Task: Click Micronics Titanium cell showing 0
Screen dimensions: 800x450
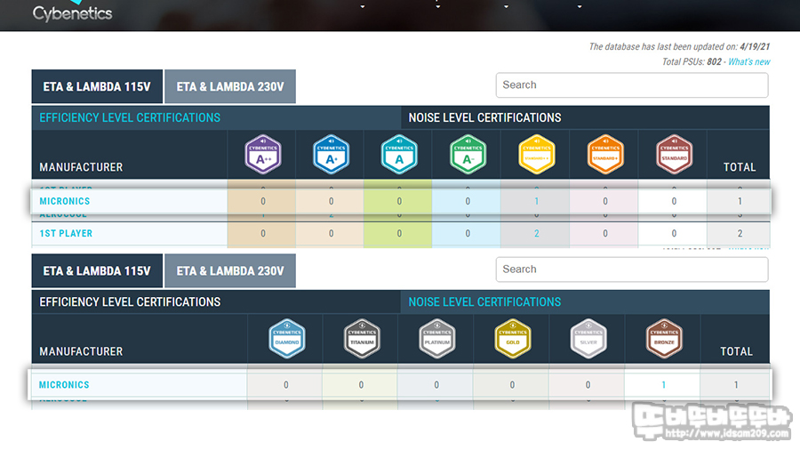Action: coord(361,385)
